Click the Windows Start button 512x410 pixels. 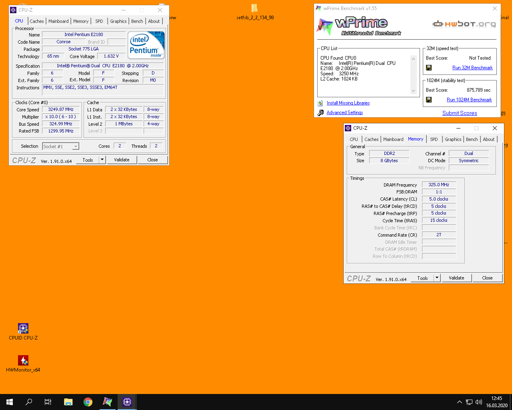[x=10, y=402]
